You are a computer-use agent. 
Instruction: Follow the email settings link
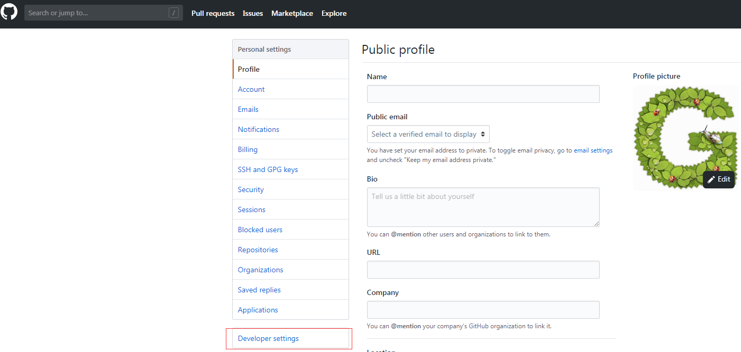coord(593,150)
